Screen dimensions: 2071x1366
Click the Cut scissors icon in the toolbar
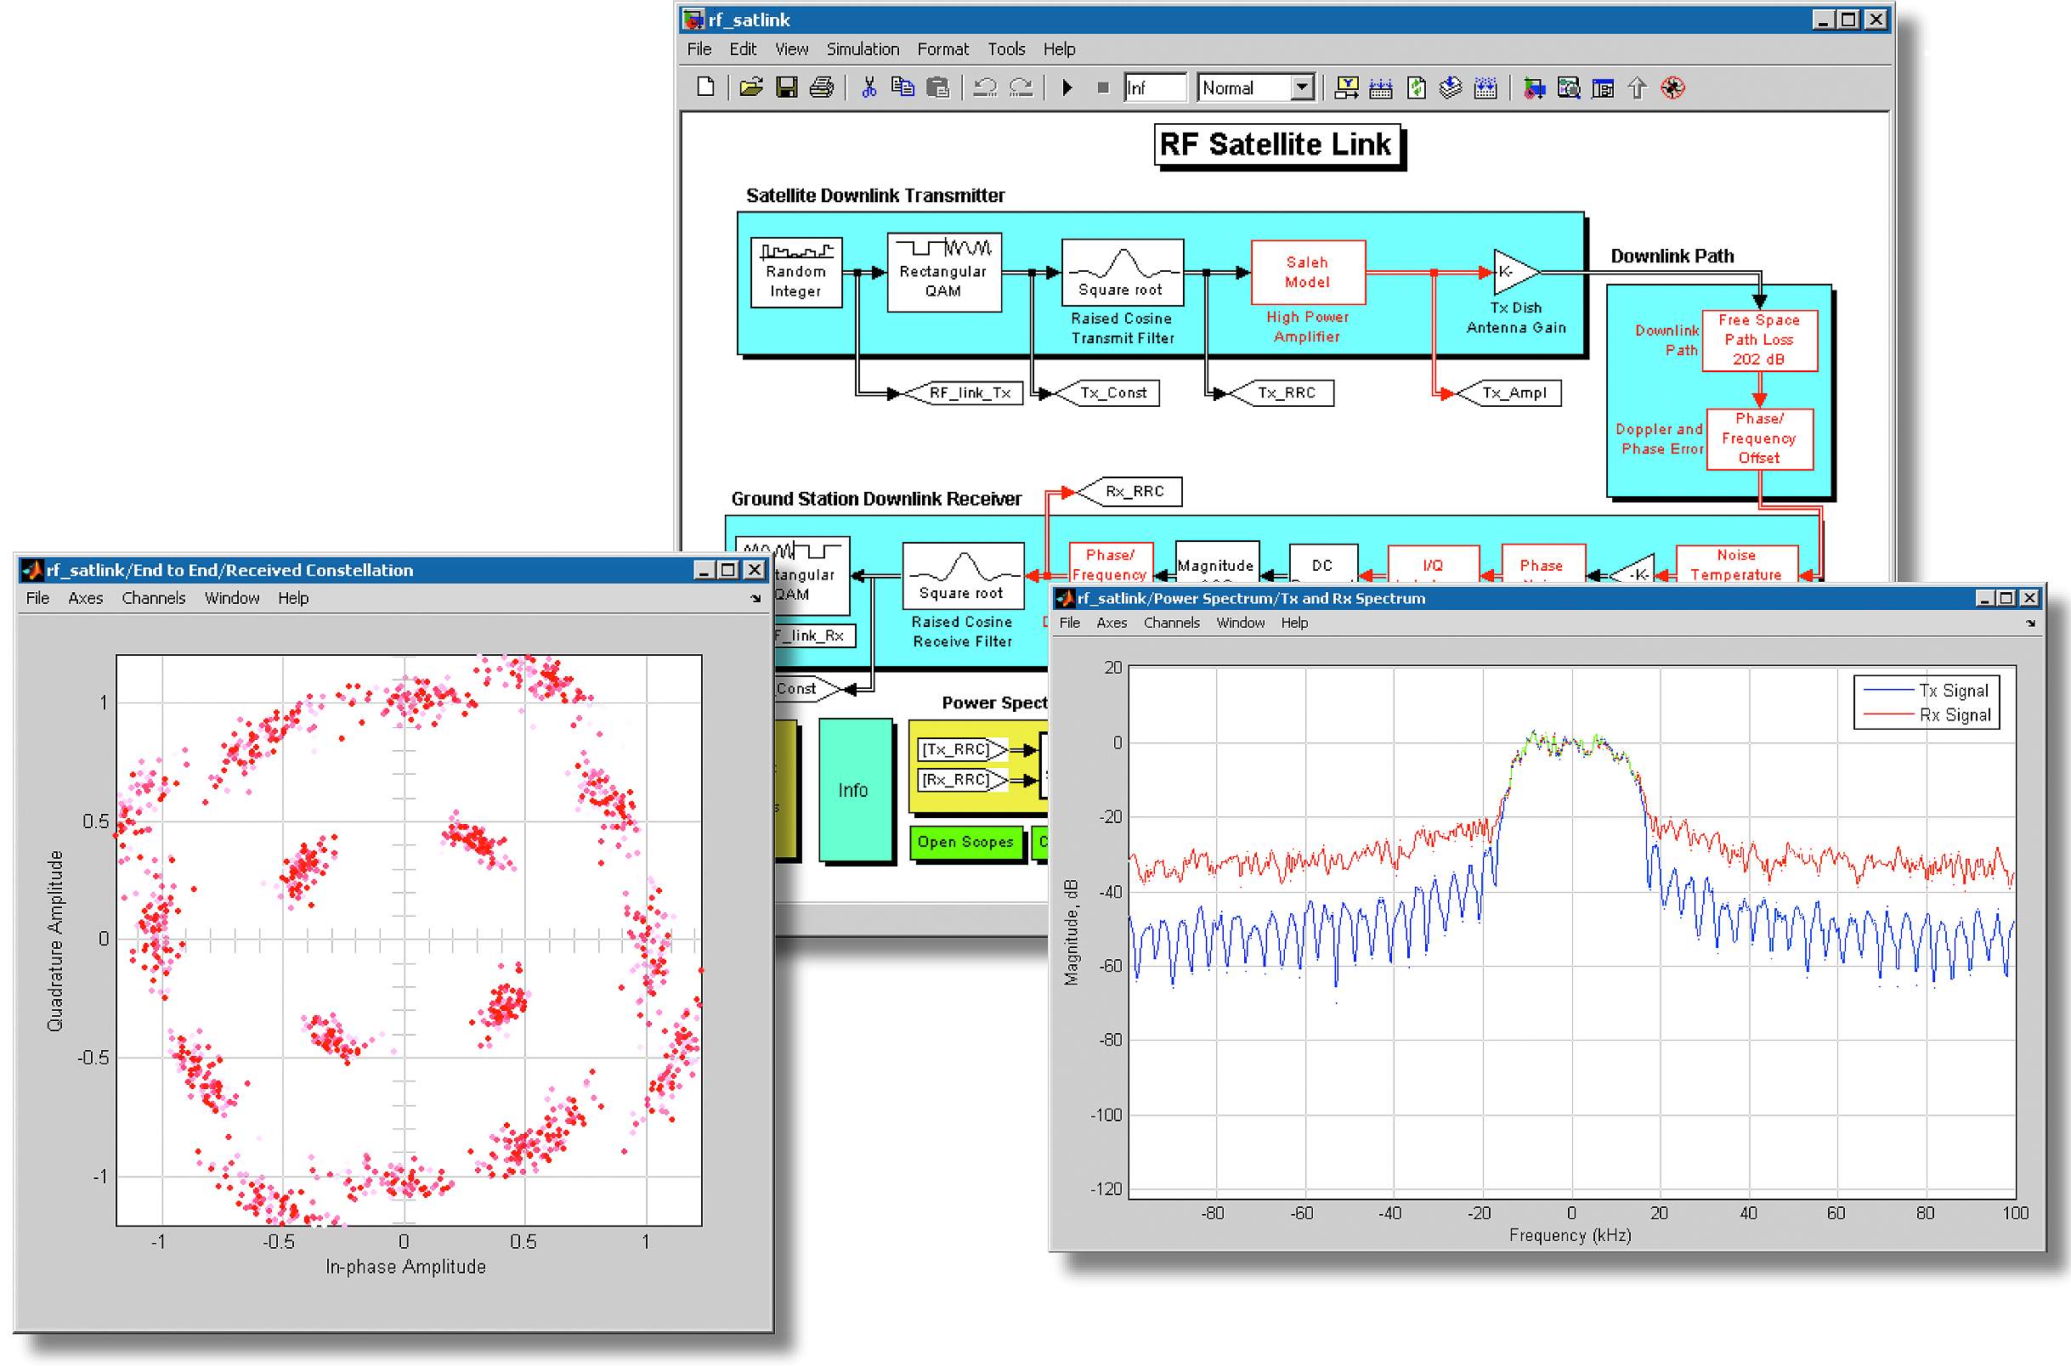[x=868, y=87]
